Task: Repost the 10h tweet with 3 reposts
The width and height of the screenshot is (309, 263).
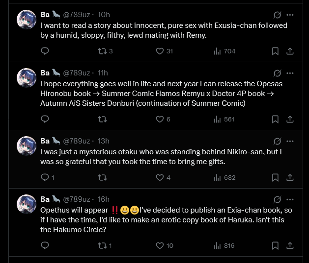Action: (x=105, y=51)
